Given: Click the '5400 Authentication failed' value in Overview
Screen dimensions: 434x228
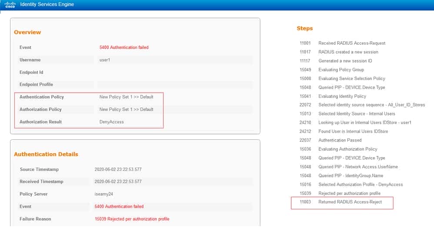Looking at the screenshot, I should tap(124, 47).
